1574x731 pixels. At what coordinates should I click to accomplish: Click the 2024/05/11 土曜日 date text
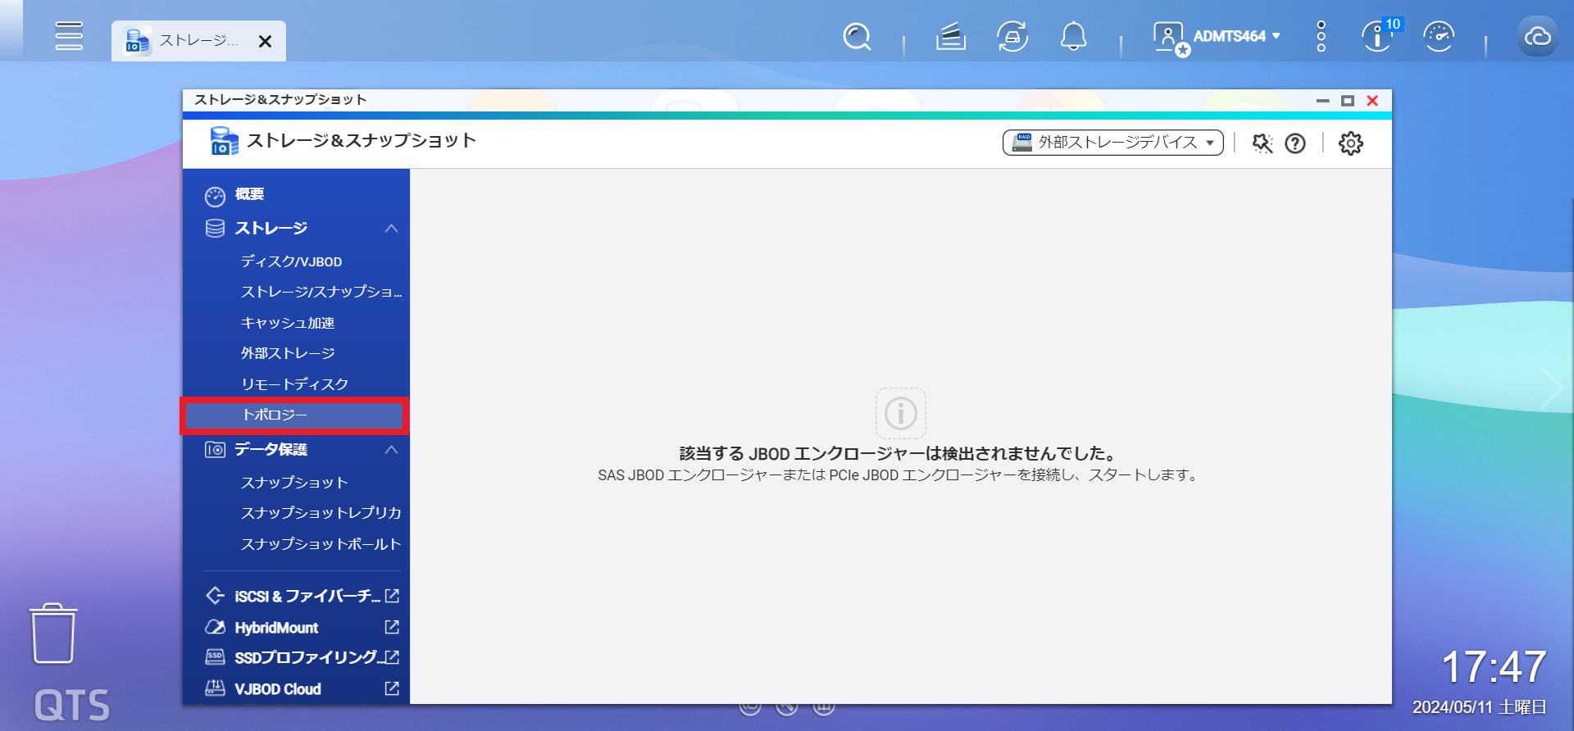(1479, 707)
